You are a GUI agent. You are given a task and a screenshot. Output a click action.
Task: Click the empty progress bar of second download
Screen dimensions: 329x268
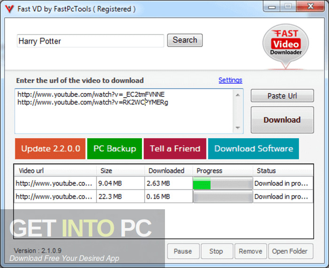click(223, 197)
